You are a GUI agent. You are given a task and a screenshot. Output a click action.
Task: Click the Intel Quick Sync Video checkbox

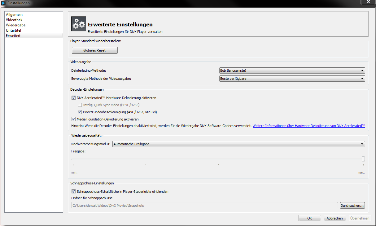coord(80,105)
